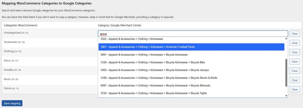The image size is (303, 108).
Task: Select 6087 Bicycle Skinsuits option
Action: (x=191, y=85)
